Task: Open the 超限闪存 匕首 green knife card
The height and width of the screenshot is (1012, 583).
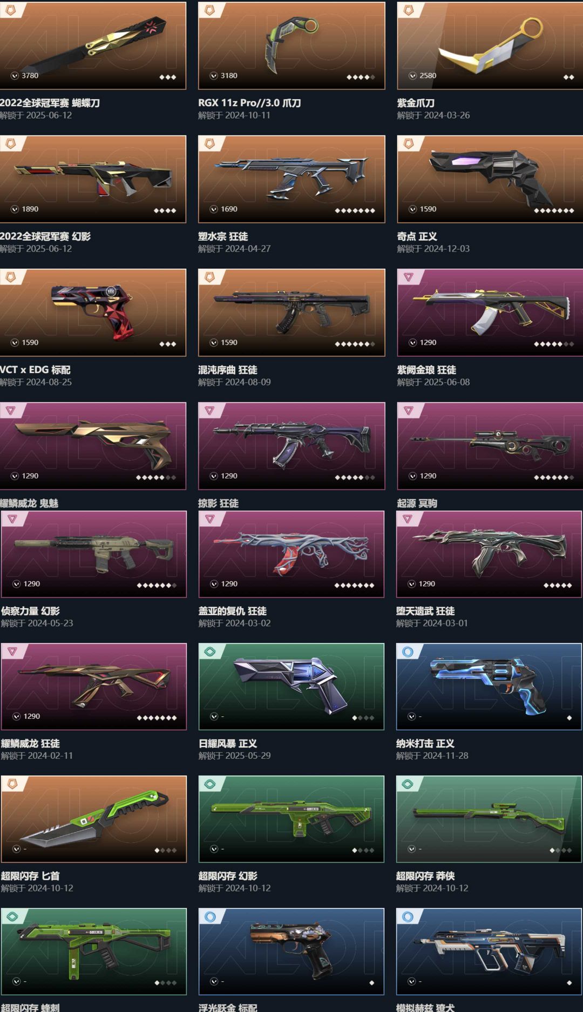Action: [x=94, y=819]
